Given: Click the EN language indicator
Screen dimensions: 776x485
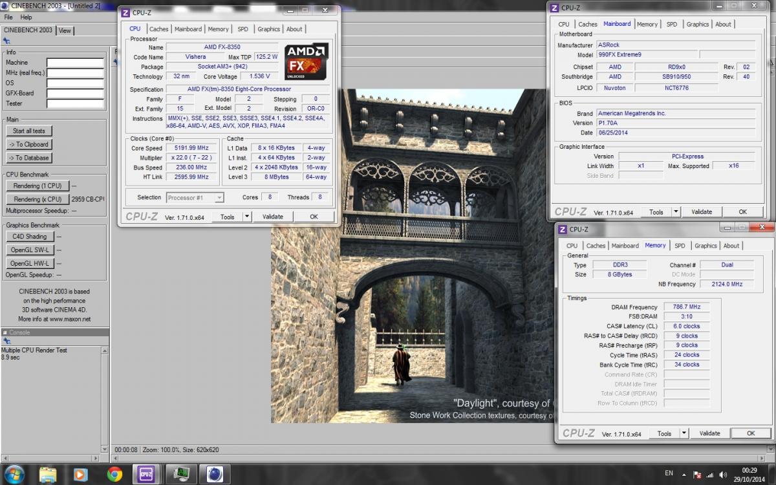Looking at the screenshot, I should point(669,474).
